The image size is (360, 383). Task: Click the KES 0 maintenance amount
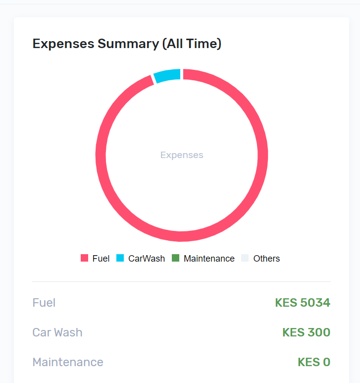coord(313,362)
